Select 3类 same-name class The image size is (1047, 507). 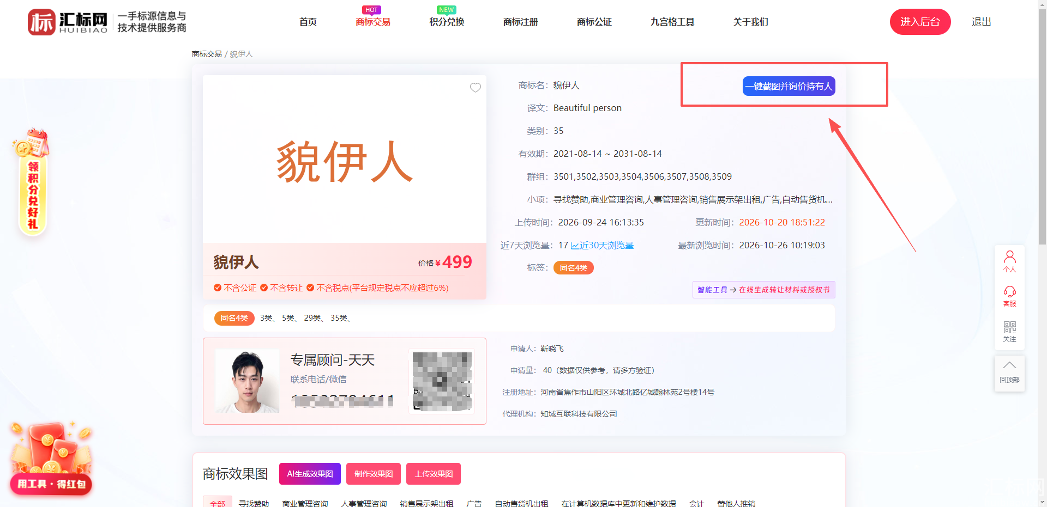[x=266, y=318]
